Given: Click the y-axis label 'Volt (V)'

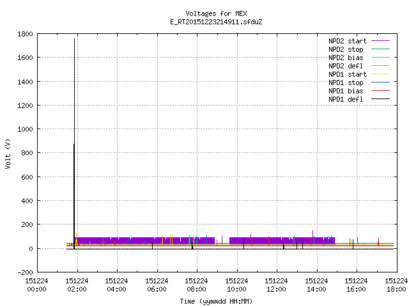Looking at the screenshot, I should point(8,154).
